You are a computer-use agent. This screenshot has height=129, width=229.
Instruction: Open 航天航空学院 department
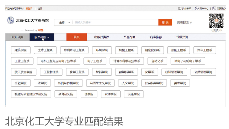coord(24,72)
